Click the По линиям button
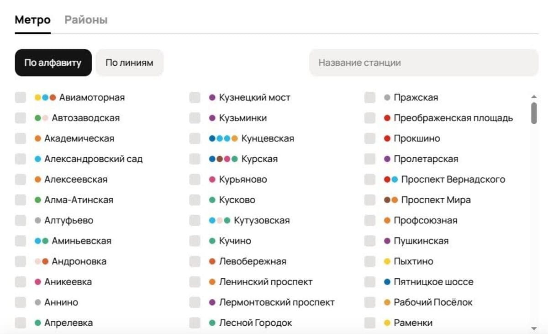The image size is (548, 334). click(x=129, y=63)
